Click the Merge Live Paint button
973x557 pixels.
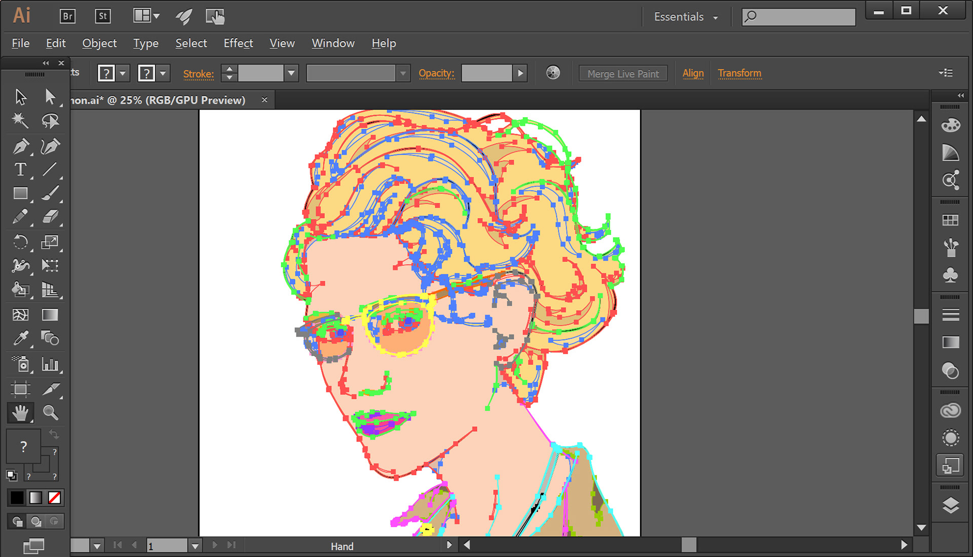pos(623,73)
